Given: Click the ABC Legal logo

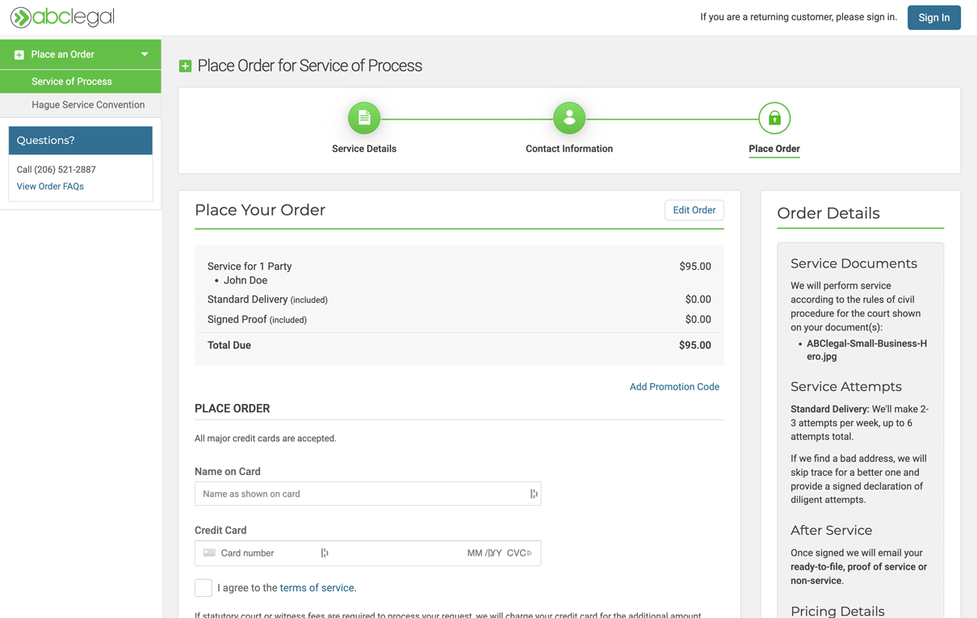Looking at the screenshot, I should tap(62, 17).
